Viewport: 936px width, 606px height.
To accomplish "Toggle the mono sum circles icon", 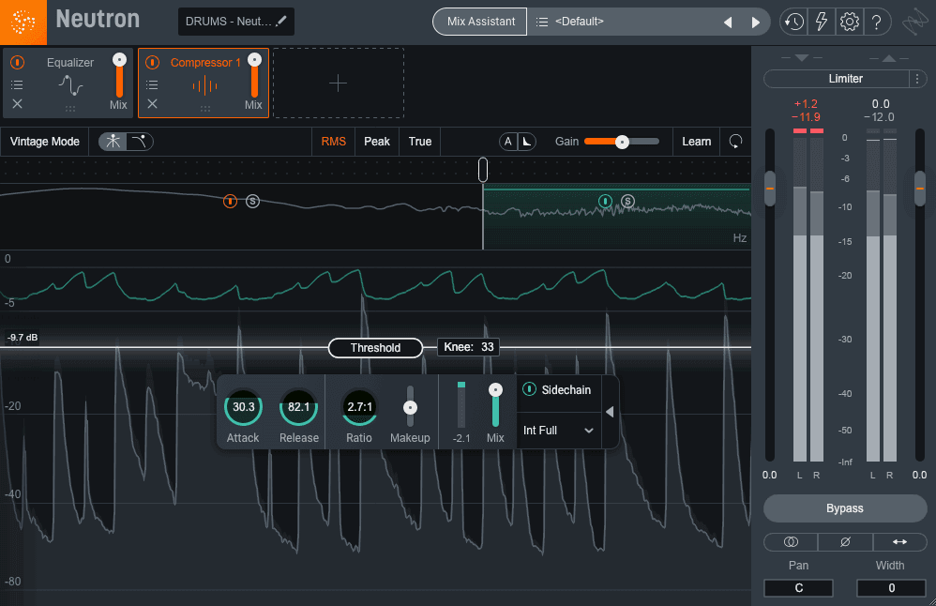I will click(791, 541).
